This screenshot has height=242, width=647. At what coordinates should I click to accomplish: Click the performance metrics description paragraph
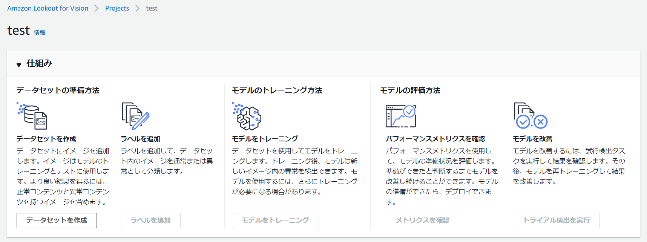(x=442, y=176)
